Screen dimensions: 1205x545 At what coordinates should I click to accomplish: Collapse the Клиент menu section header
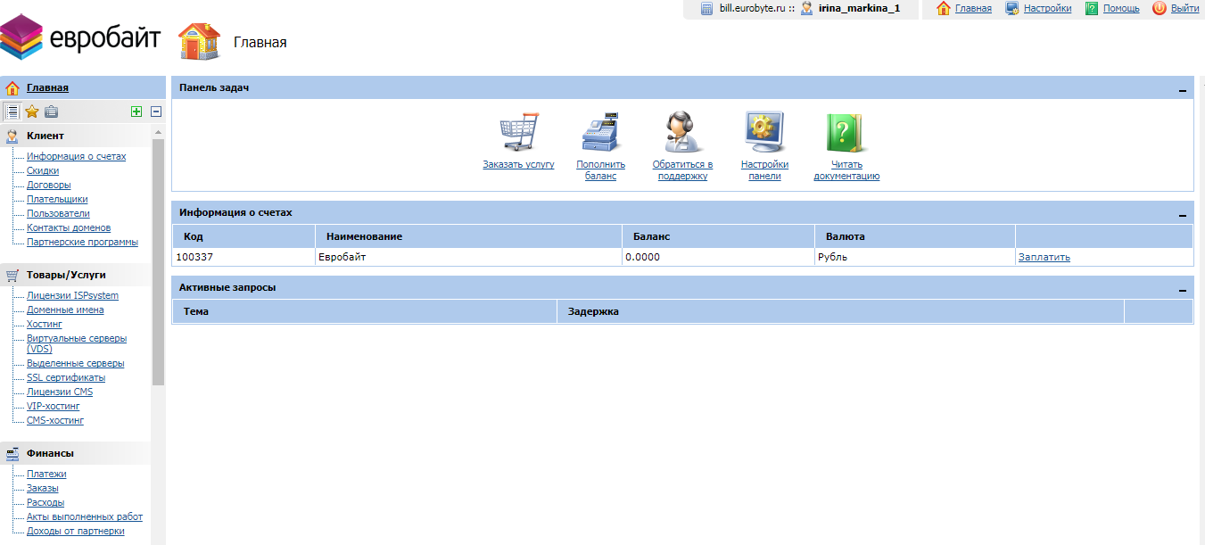[76, 136]
